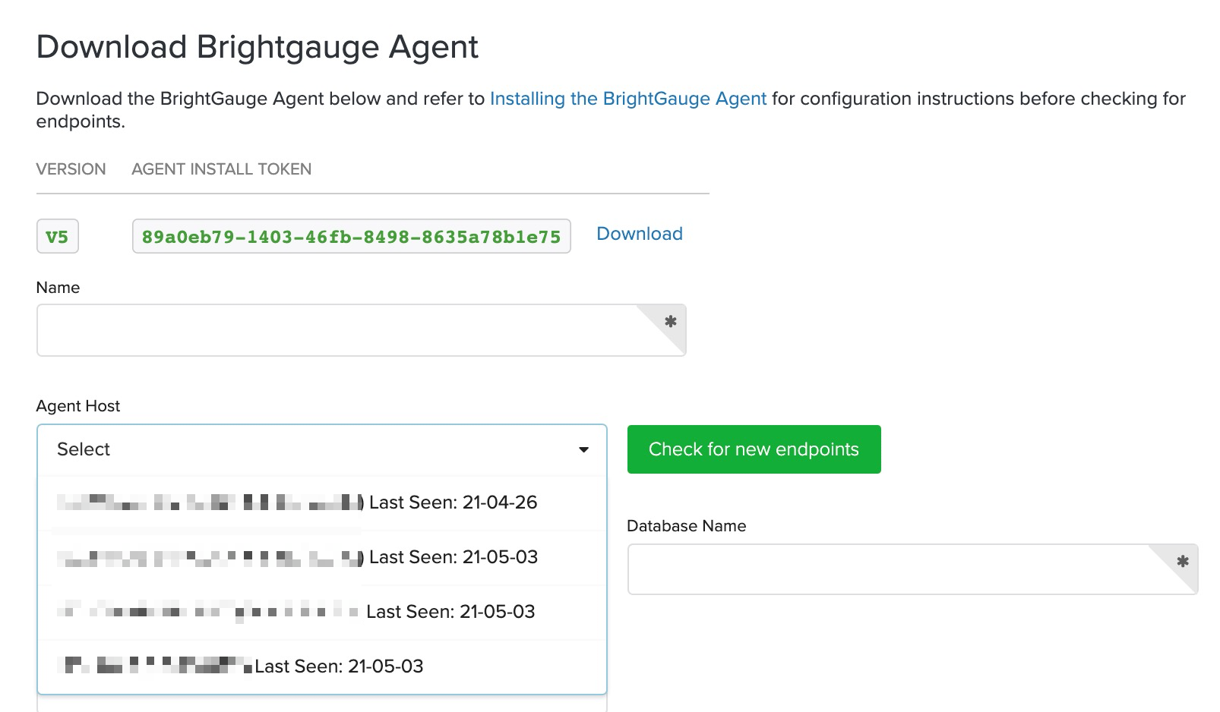The height and width of the screenshot is (712, 1220).
Task: Choose the last host option in the list
Action: click(x=322, y=666)
